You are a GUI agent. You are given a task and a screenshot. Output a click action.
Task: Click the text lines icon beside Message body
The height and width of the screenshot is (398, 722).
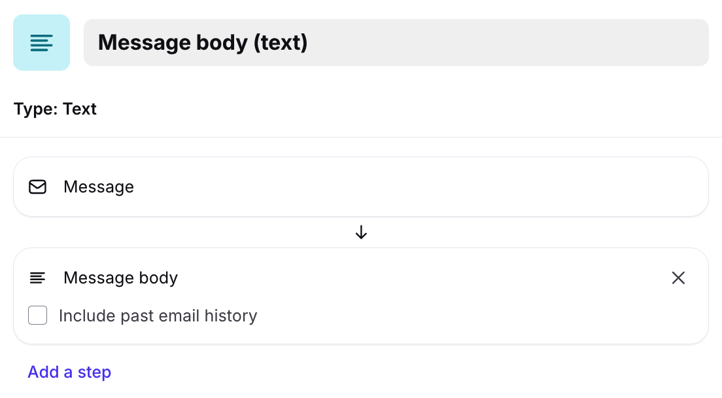pos(38,278)
